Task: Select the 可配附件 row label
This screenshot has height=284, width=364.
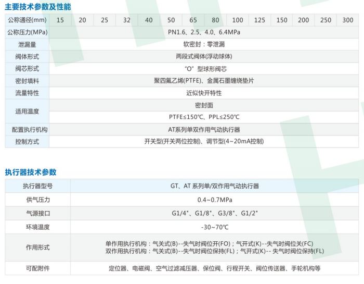Action: pyautogui.click(x=38, y=268)
